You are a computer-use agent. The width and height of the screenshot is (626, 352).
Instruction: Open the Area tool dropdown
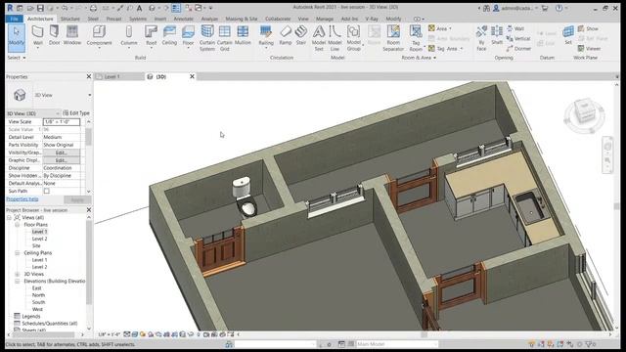point(450,28)
